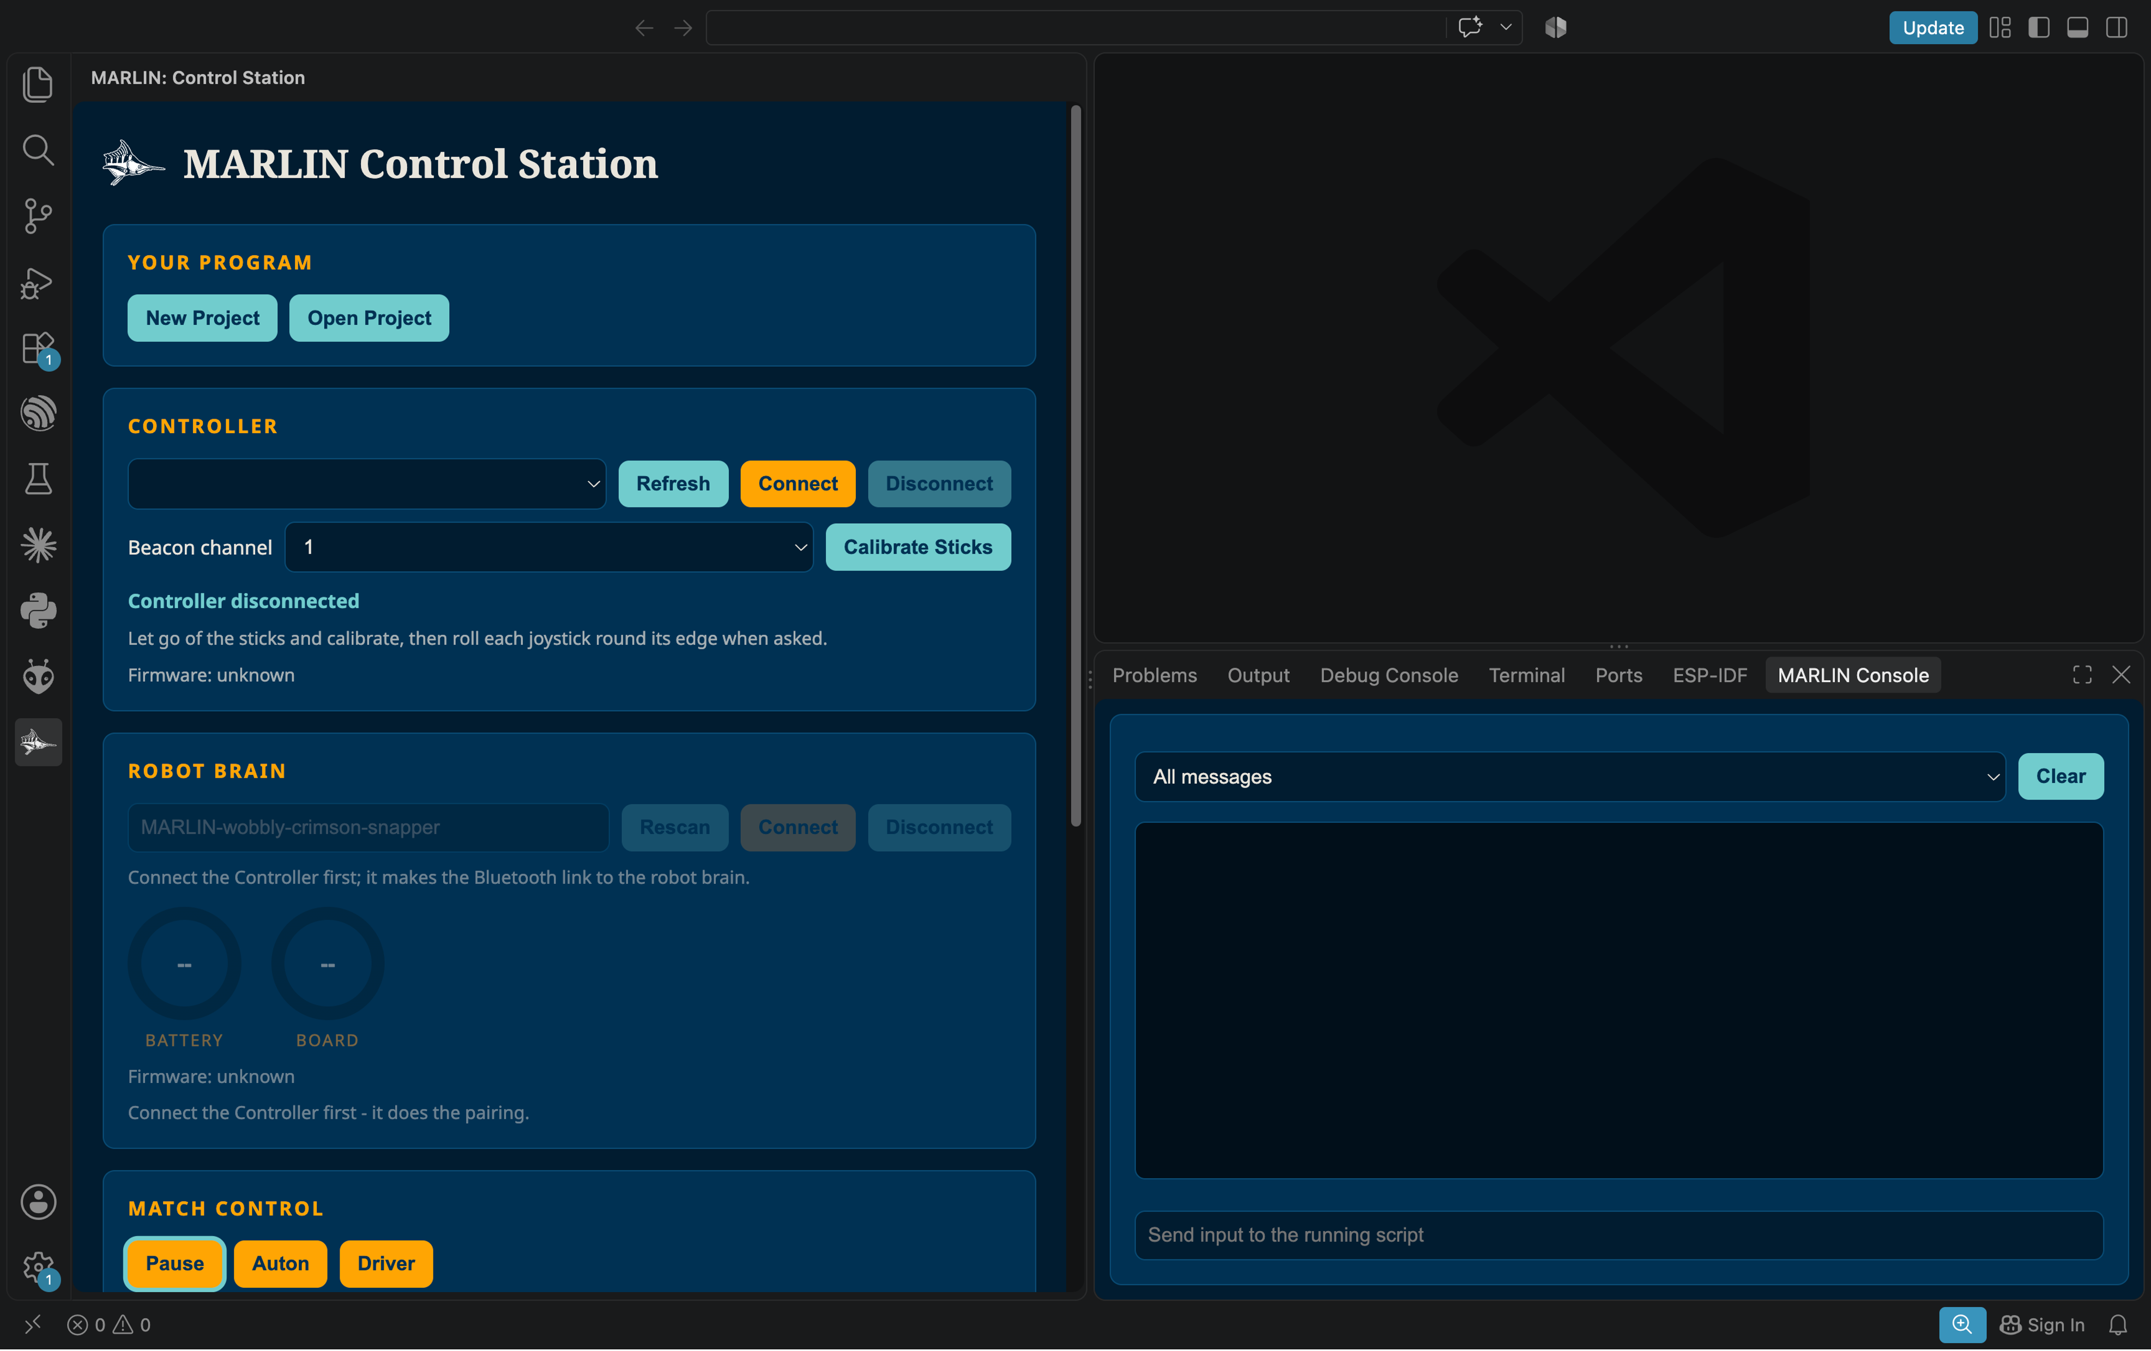Open notifications bell in status bar

tap(2117, 1324)
